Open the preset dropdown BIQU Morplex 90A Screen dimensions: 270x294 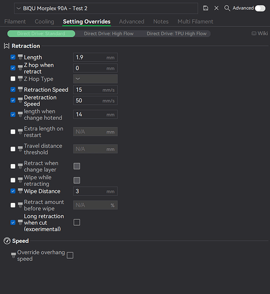pyautogui.click(x=106, y=8)
